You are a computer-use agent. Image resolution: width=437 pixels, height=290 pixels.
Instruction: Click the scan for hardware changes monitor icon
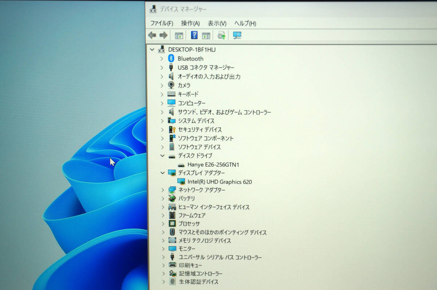pyautogui.click(x=237, y=35)
